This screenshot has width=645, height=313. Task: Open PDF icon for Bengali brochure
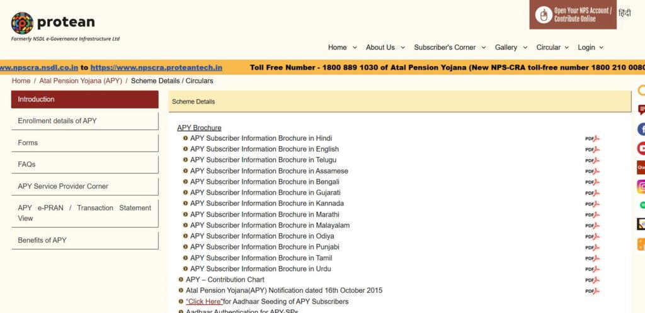(592, 182)
